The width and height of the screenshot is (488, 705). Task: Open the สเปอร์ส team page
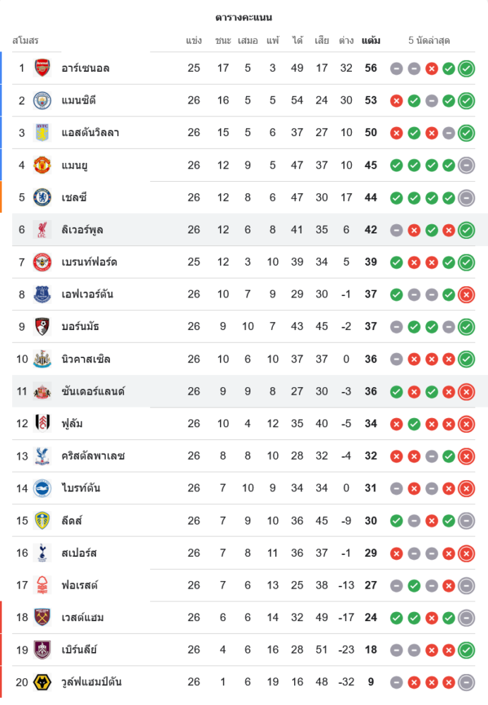coord(79,553)
